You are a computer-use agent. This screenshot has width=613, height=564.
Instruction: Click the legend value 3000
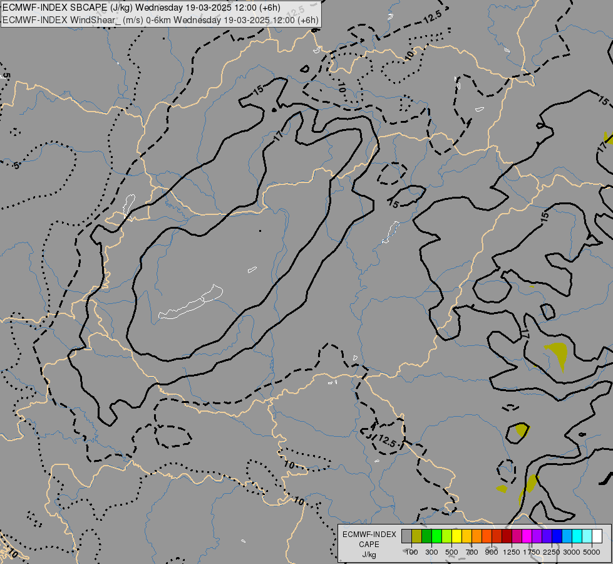pos(572,552)
